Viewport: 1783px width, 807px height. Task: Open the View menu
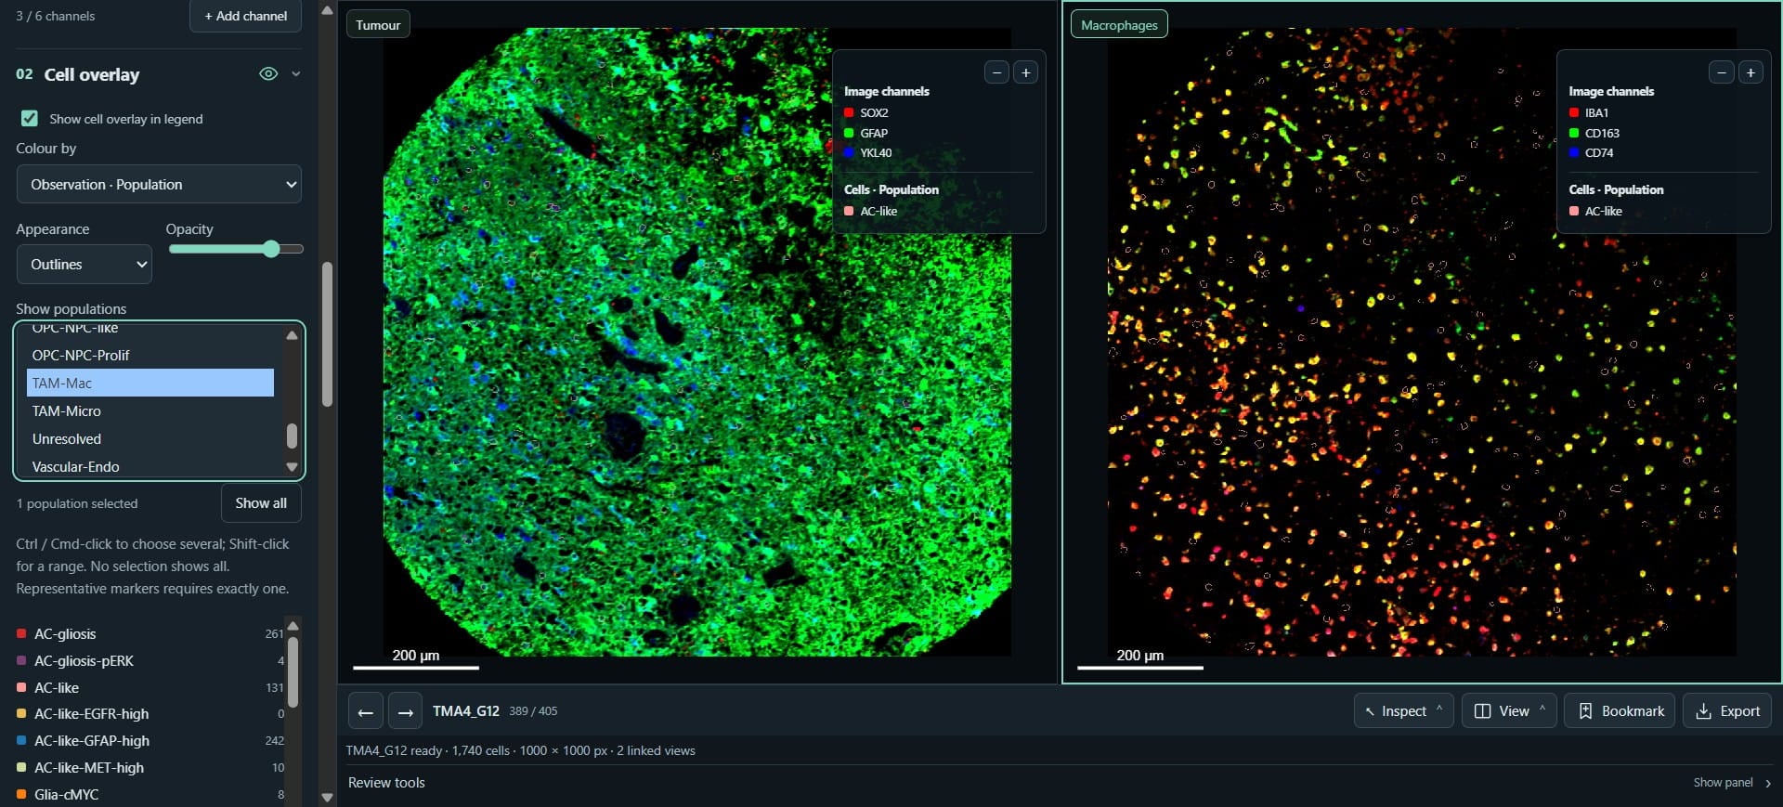[x=1509, y=711]
